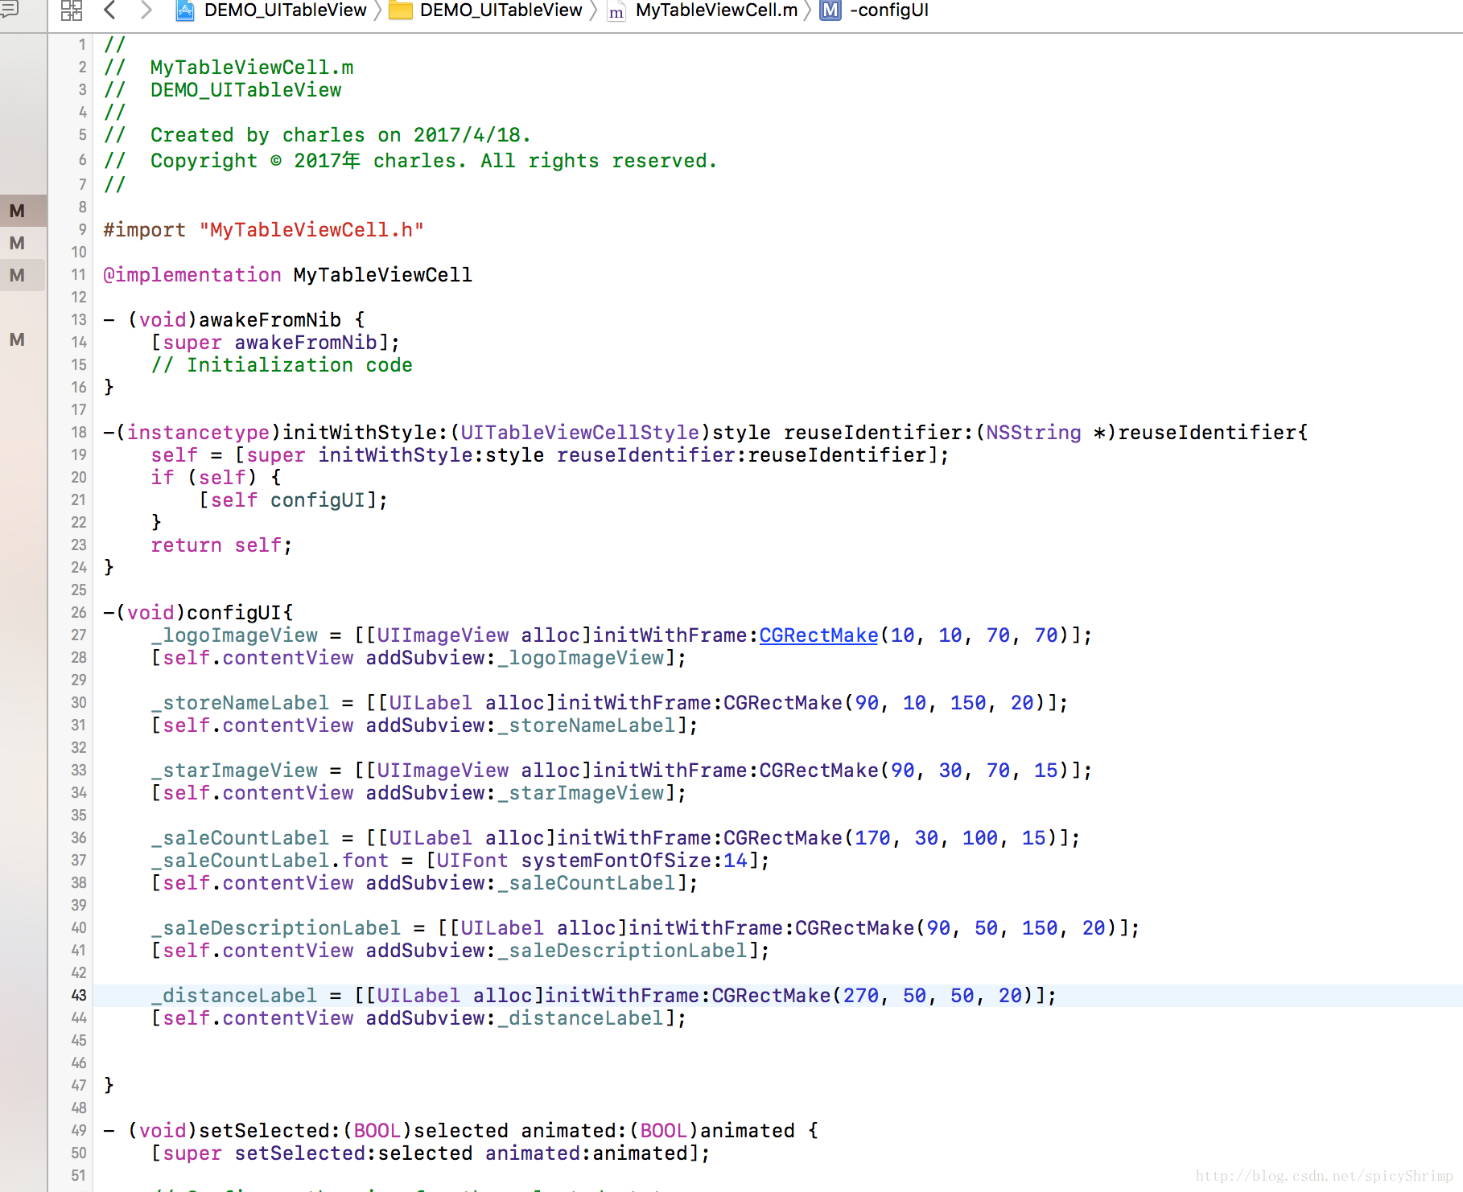Viewport: 1463px width, 1192px height.
Task: Click "animated:animated" on line 50
Action: (586, 1153)
